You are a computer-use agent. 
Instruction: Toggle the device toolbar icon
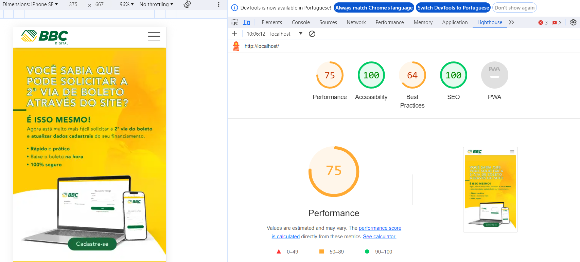[x=247, y=22]
